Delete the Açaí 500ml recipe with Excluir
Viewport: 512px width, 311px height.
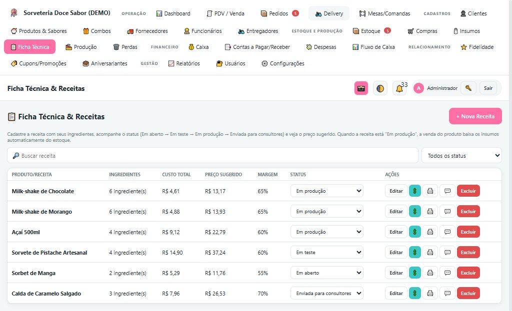(x=468, y=232)
